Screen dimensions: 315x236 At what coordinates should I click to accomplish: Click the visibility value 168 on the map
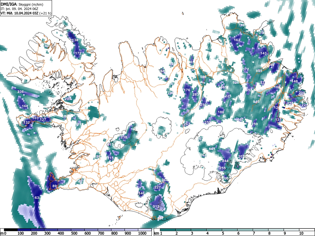click(25, 106)
